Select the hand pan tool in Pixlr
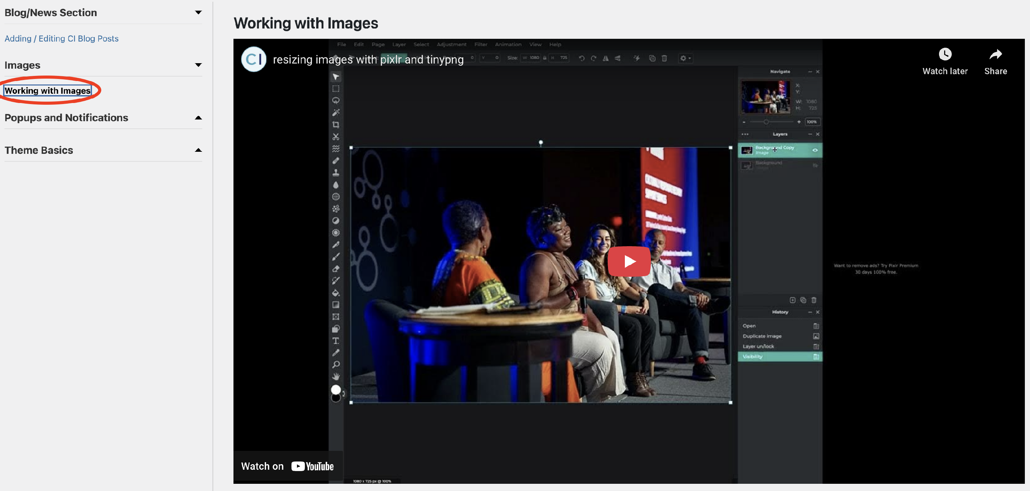 pos(336,376)
